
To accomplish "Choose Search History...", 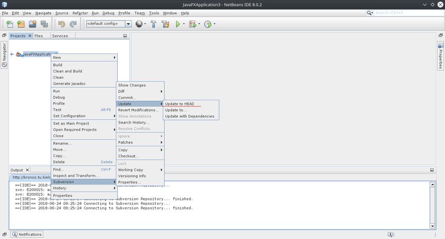I will click(x=140, y=122).
